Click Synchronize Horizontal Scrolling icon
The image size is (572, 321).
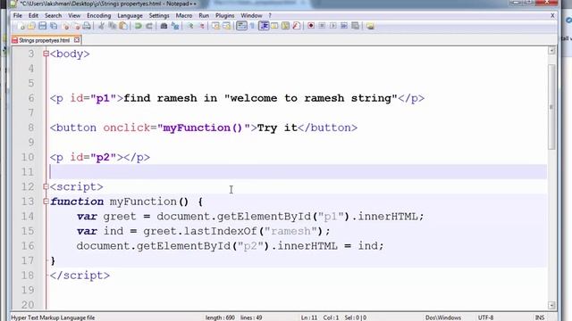coord(226,26)
